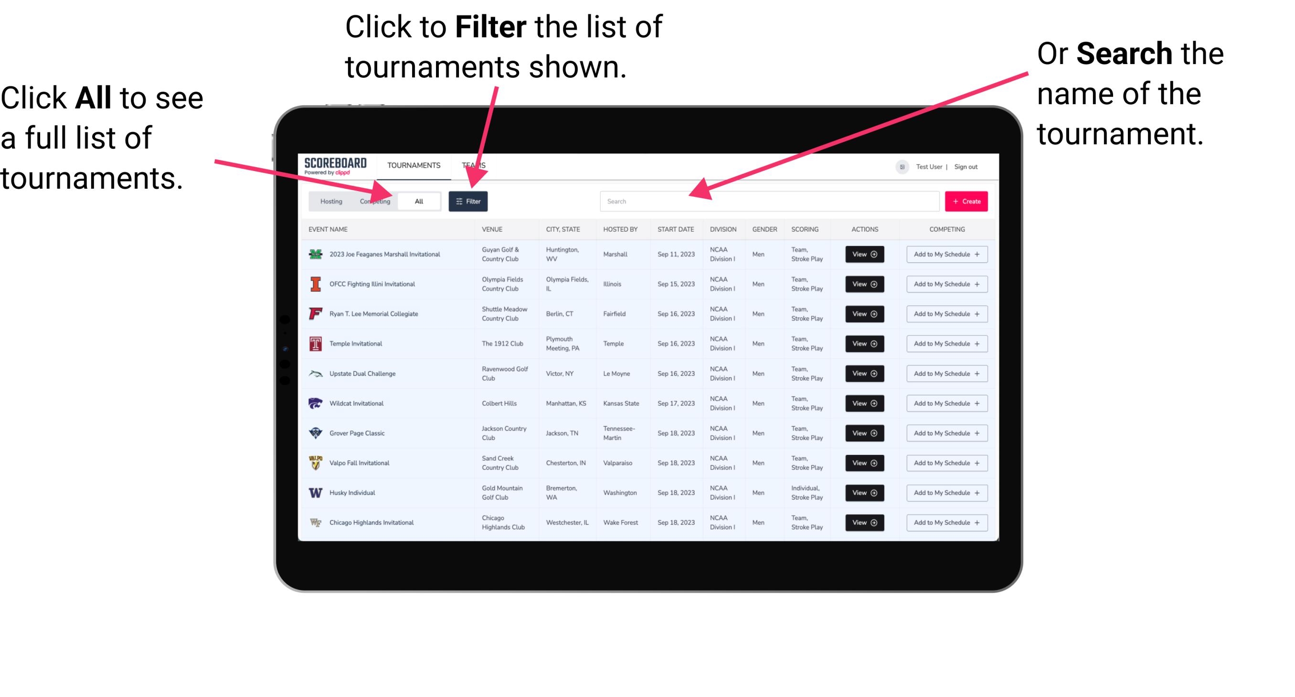Expand the Filter options panel
1295x697 pixels.
click(468, 201)
